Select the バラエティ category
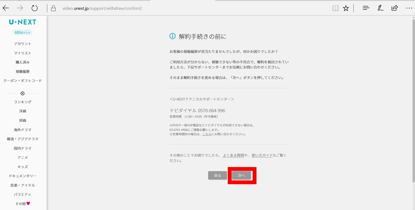The height and width of the screenshot is (210, 415). click(x=22, y=194)
